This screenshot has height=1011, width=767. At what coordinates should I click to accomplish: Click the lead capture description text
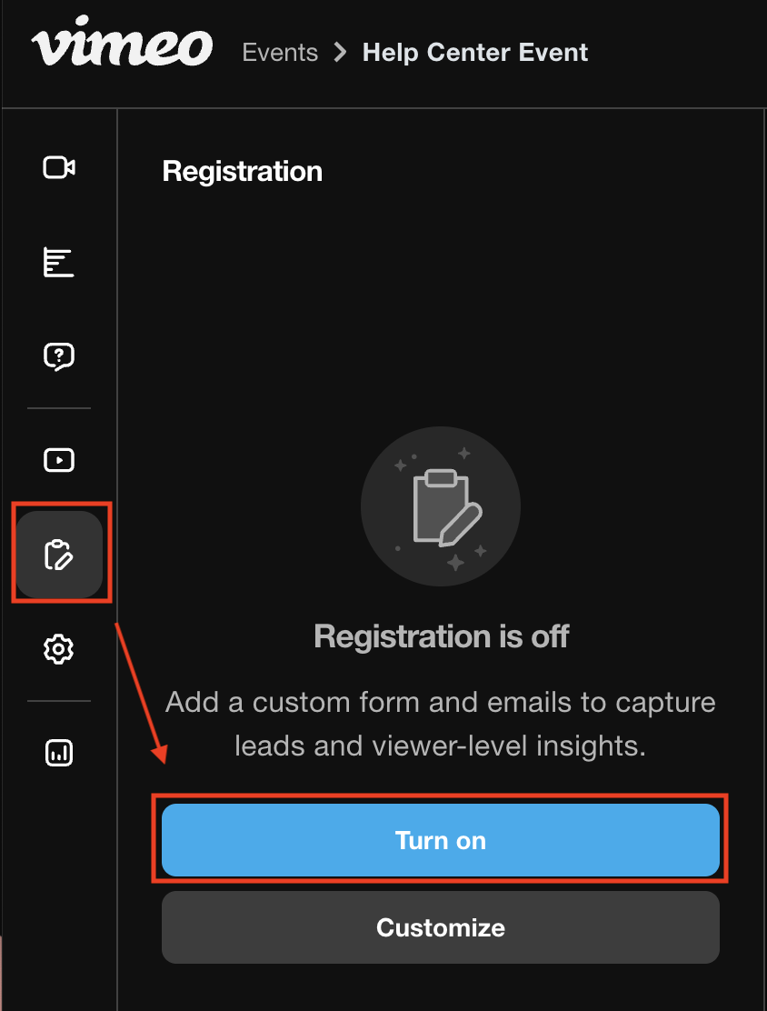tap(441, 724)
